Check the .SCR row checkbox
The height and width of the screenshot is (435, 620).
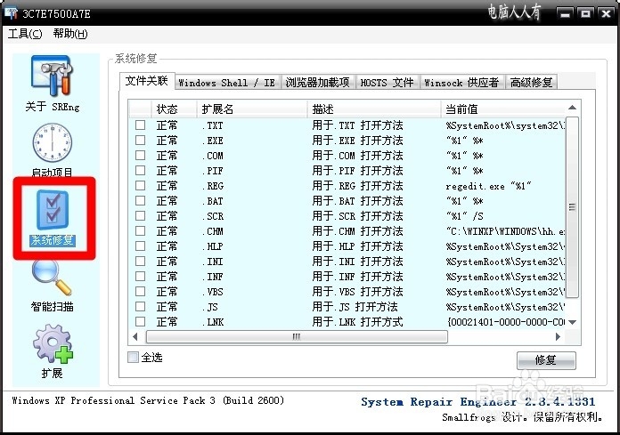click(140, 216)
